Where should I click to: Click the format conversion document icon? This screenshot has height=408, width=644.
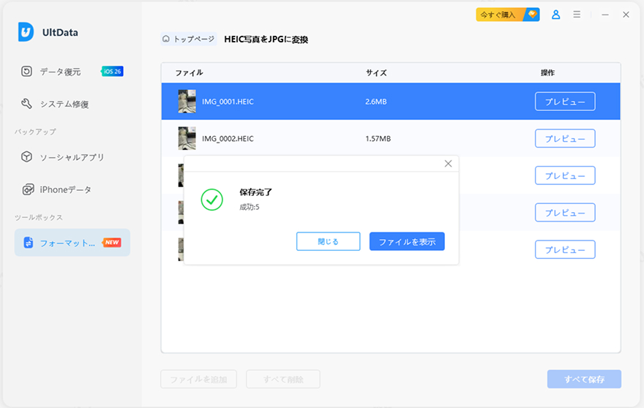coord(28,243)
